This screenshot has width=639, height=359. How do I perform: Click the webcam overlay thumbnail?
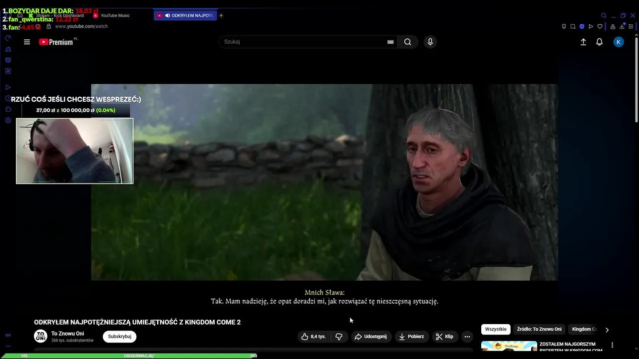(75, 151)
